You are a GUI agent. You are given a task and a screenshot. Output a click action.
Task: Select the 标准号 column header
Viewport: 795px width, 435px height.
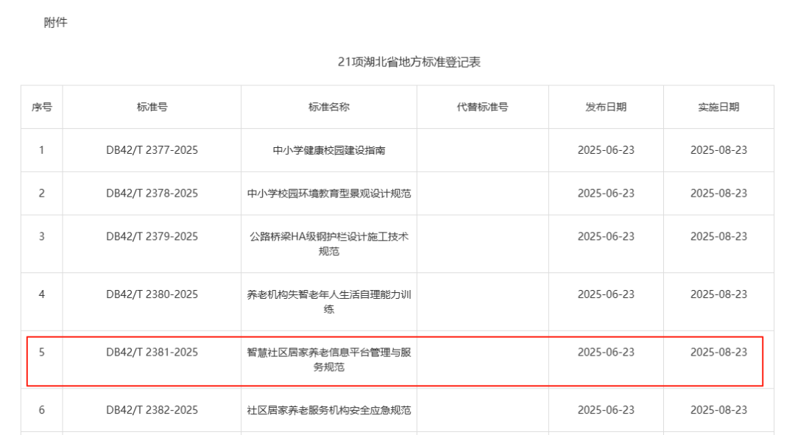(152, 107)
